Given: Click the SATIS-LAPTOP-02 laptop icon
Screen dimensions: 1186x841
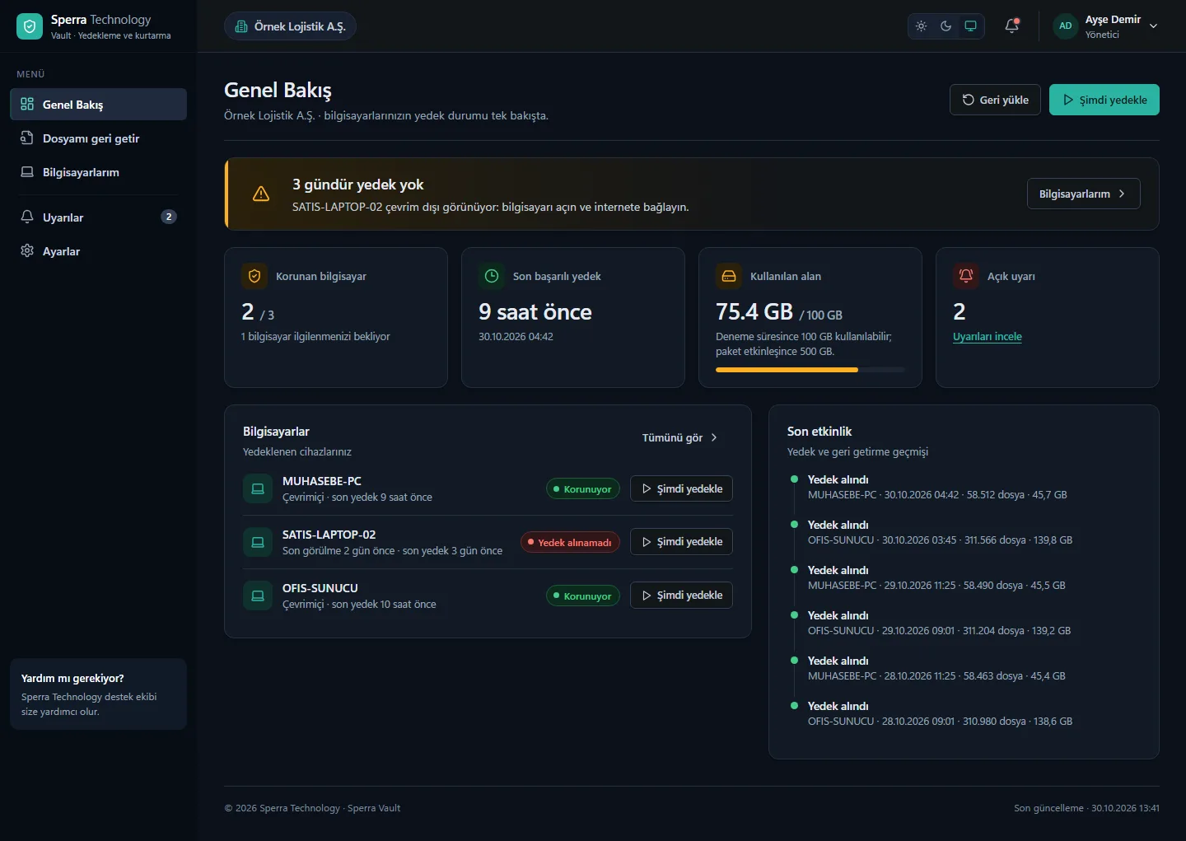Looking at the screenshot, I should point(258,542).
